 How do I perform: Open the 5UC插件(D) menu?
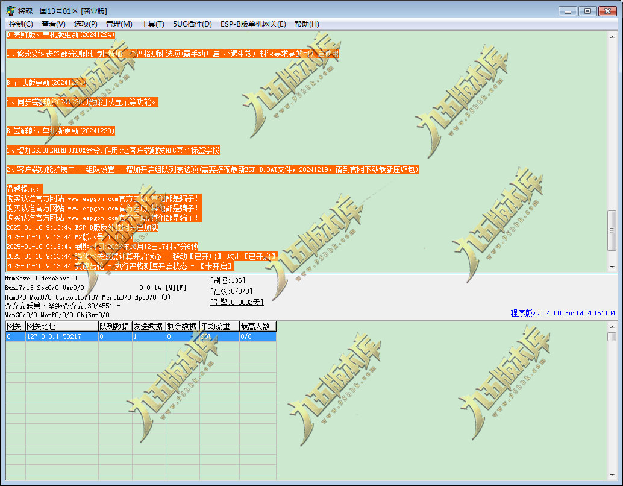click(192, 24)
